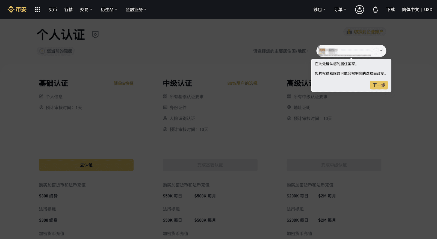Screen dimensions: 437x239
Task: Open the apps grid menu icon
Action: [x=38, y=10]
